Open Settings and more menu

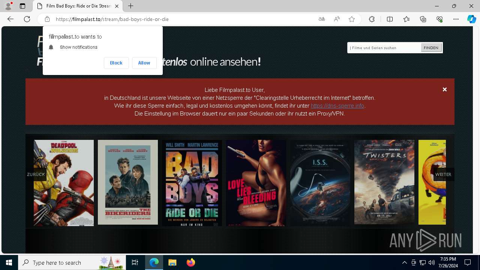[456, 19]
